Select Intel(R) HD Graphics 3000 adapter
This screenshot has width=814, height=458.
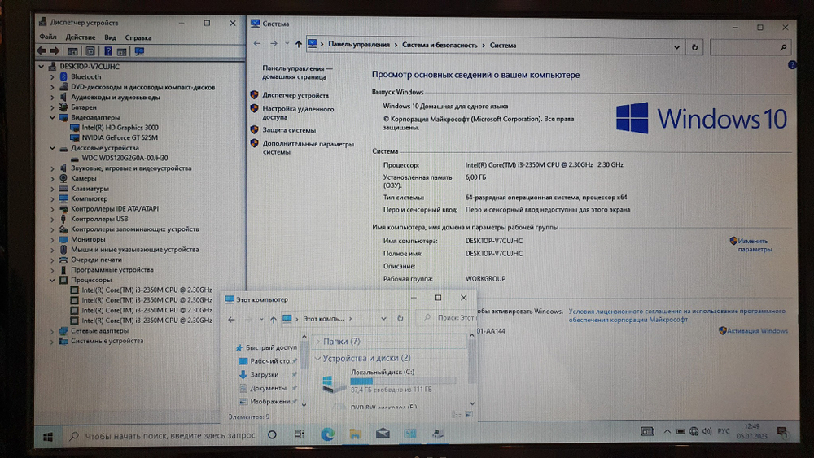[120, 128]
